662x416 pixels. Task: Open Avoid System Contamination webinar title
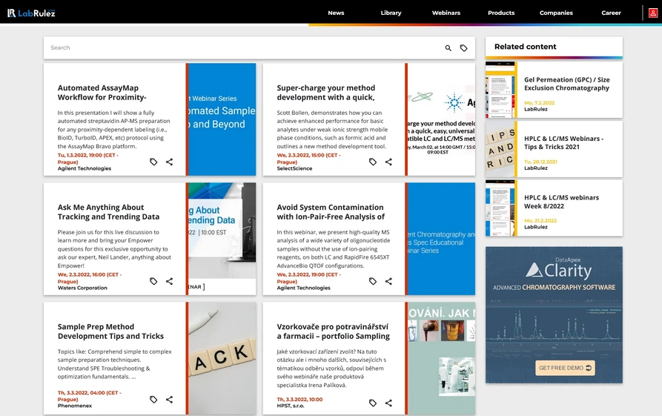[x=331, y=212]
